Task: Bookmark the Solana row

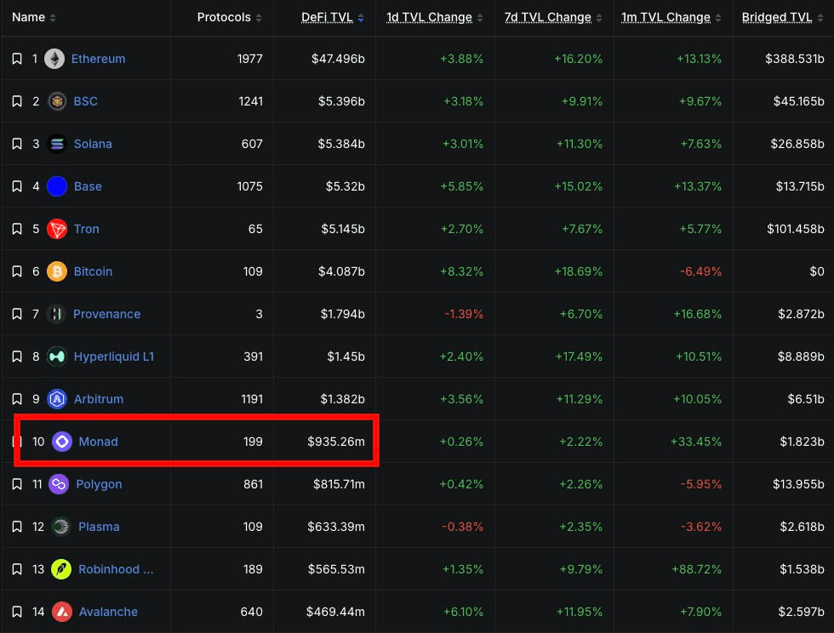Action: coord(17,144)
